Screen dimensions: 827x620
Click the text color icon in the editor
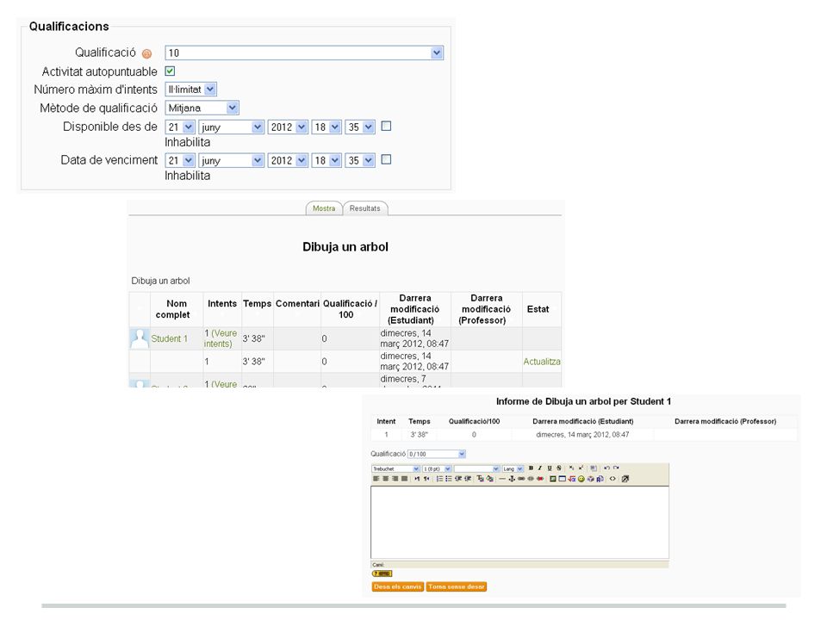point(480,479)
